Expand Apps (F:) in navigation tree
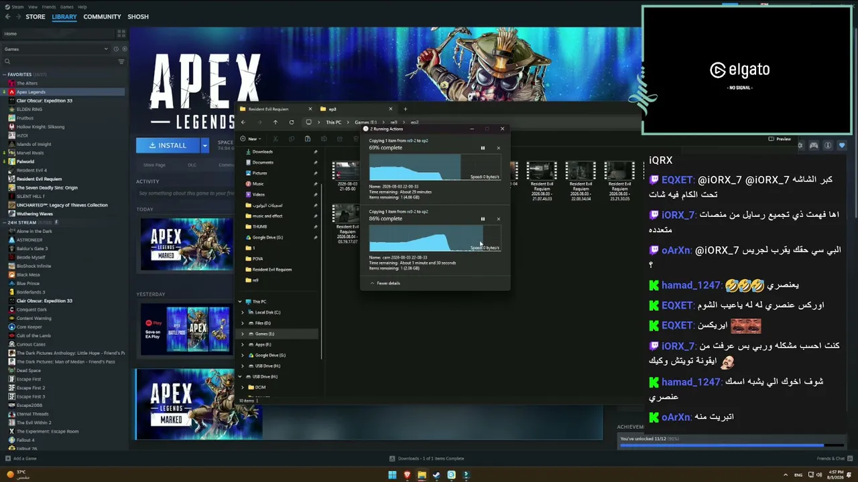This screenshot has height=482, width=858. 243,345
